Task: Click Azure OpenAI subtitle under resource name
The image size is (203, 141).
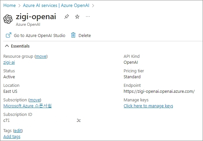Action: pos(28,24)
